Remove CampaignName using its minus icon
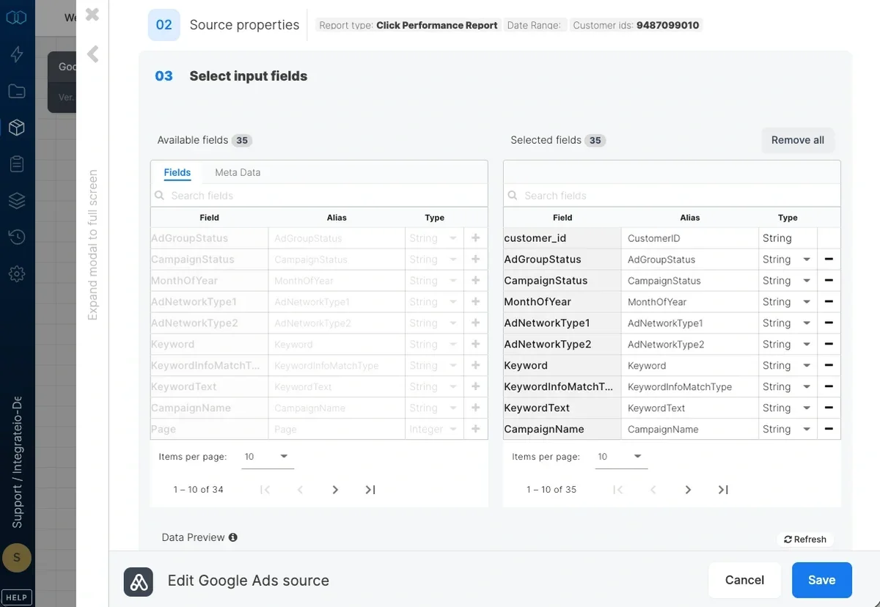The image size is (880, 607). tap(829, 429)
